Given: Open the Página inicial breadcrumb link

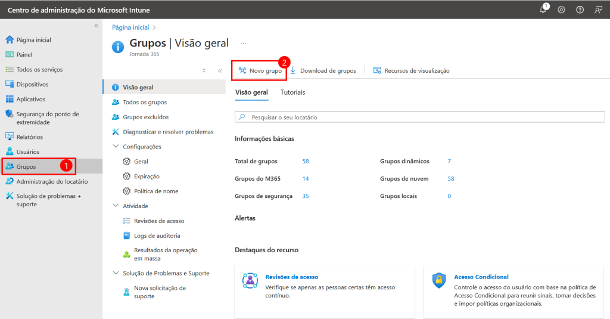Looking at the screenshot, I should [130, 27].
